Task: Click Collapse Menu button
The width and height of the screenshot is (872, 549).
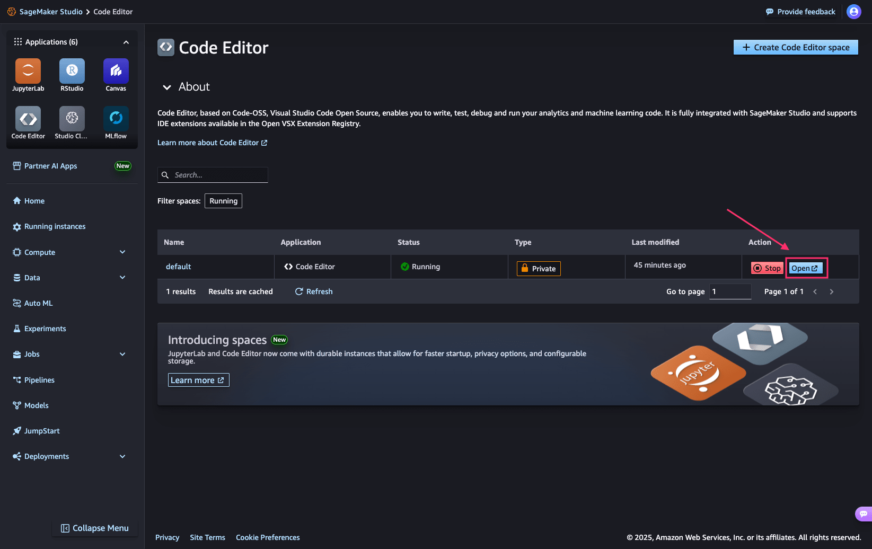Action: coord(95,528)
